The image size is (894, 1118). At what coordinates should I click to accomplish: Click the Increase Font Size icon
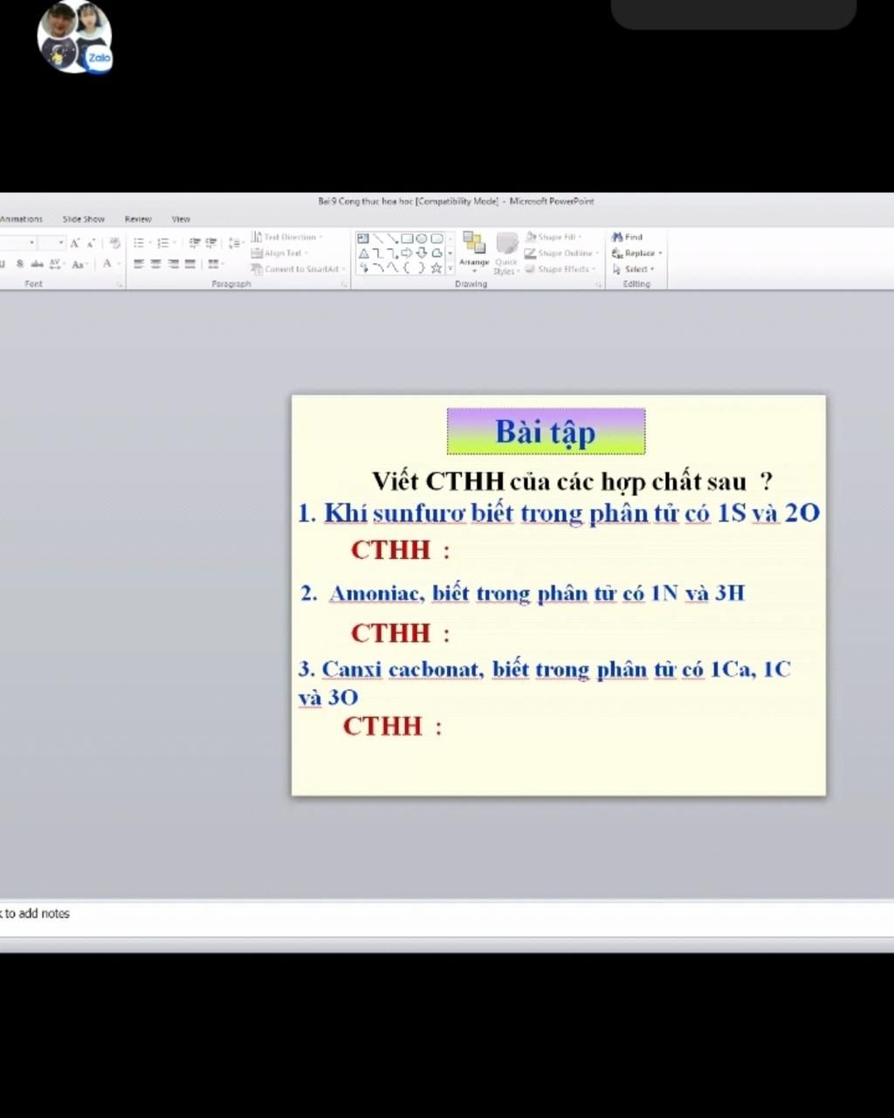75,243
